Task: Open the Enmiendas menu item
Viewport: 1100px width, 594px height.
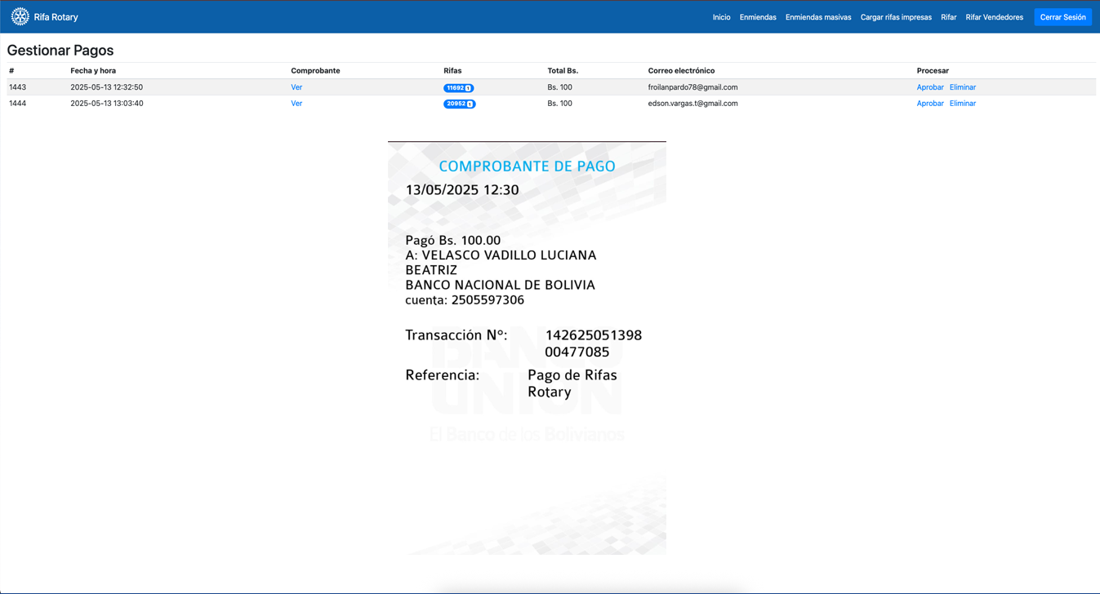Action: (758, 17)
